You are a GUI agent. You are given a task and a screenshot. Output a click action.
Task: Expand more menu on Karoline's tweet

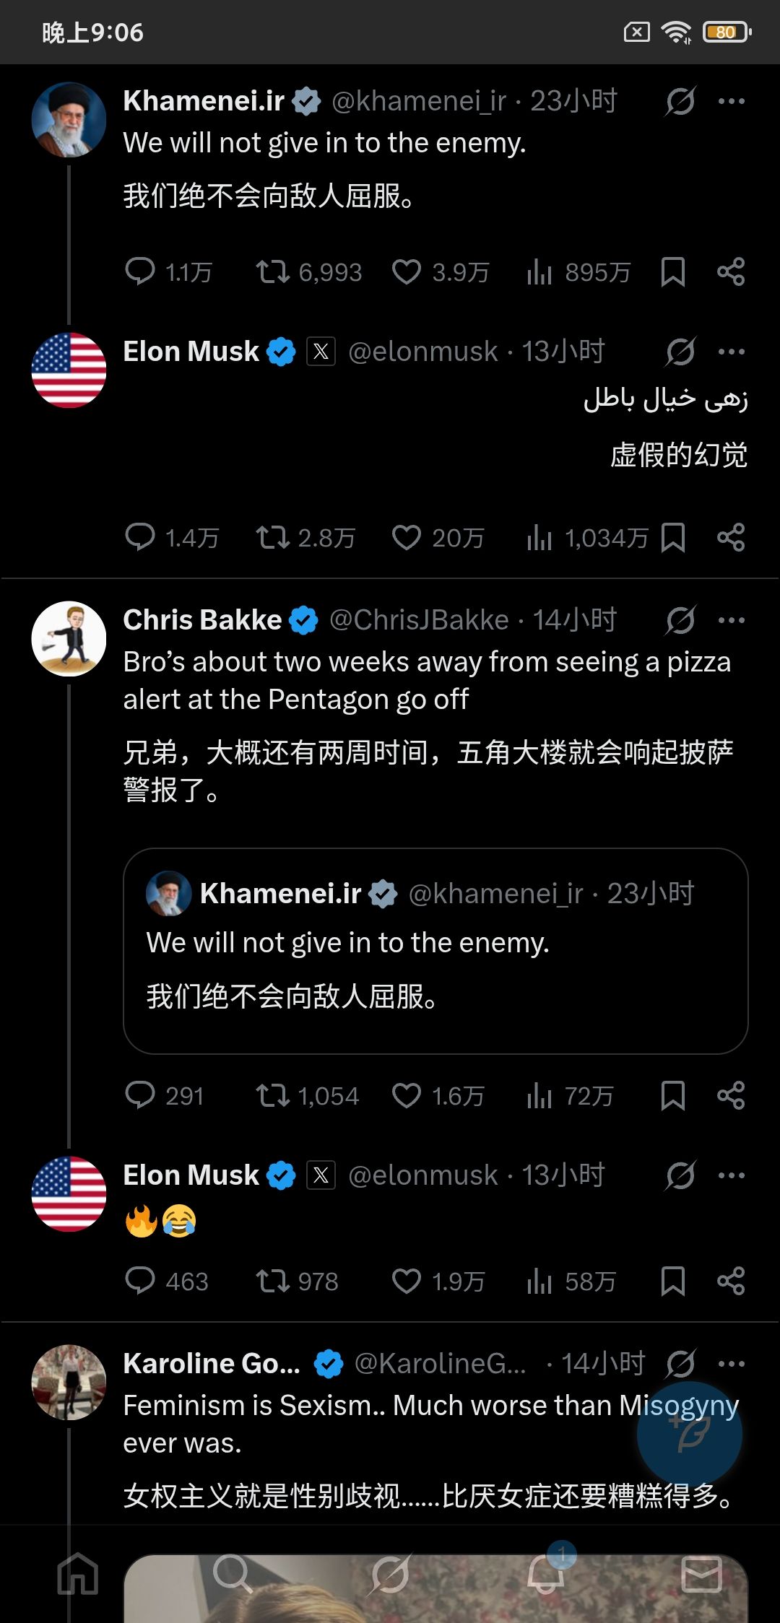(731, 1363)
